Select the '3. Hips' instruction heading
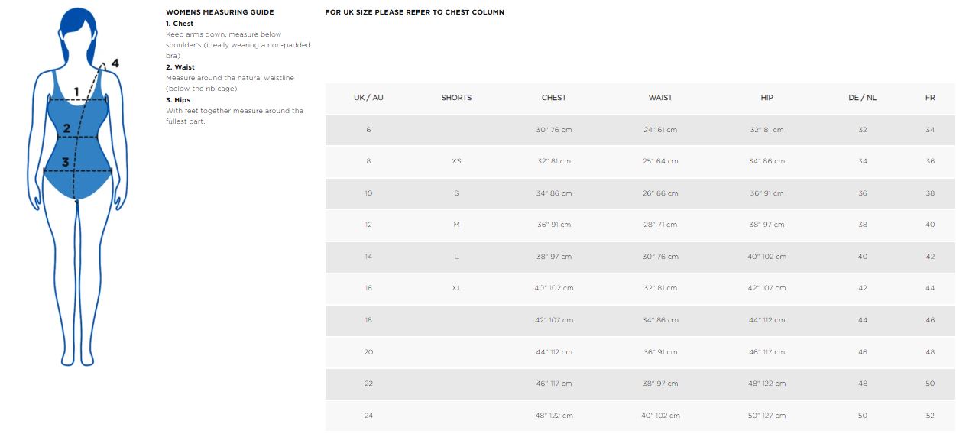 coord(178,100)
